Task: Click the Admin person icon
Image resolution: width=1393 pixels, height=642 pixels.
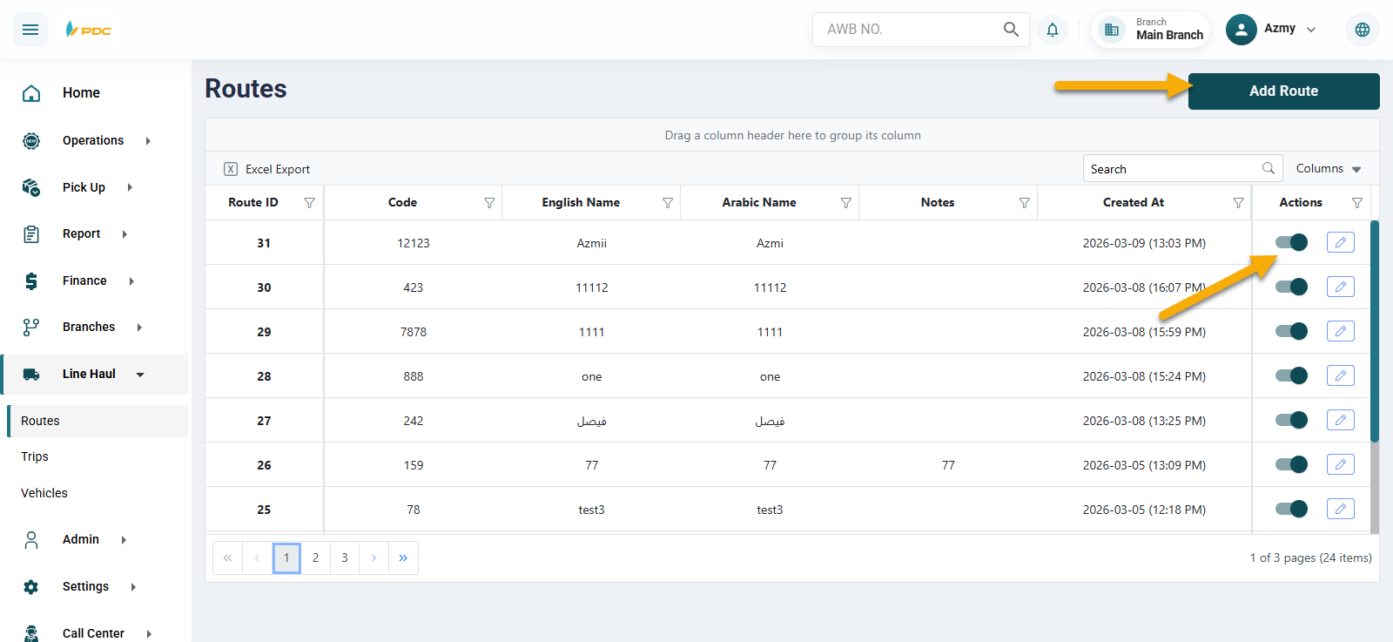Action: point(31,540)
